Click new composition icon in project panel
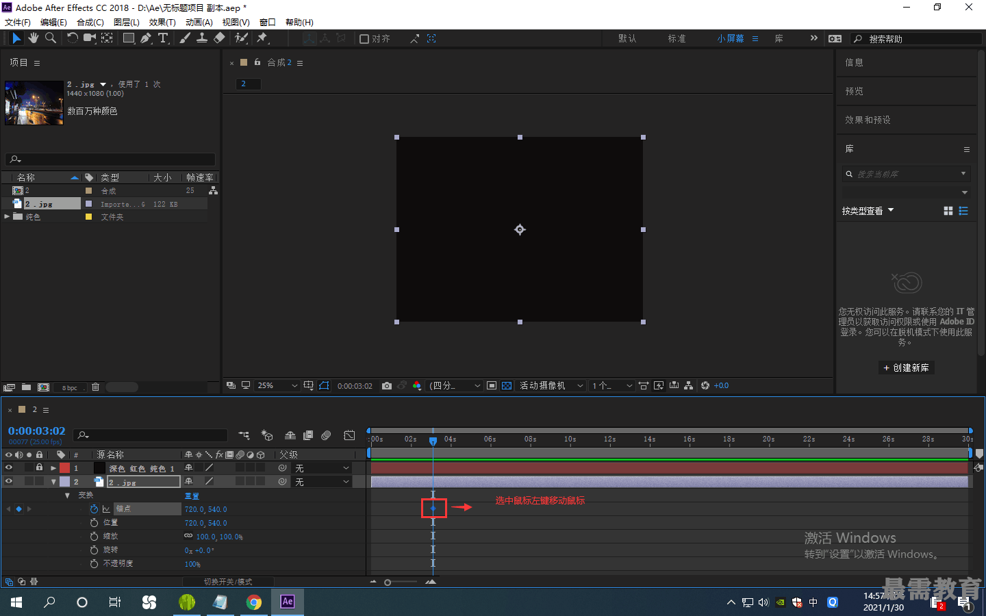986x616 pixels. [x=43, y=387]
